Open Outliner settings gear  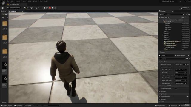pos(189,15)
